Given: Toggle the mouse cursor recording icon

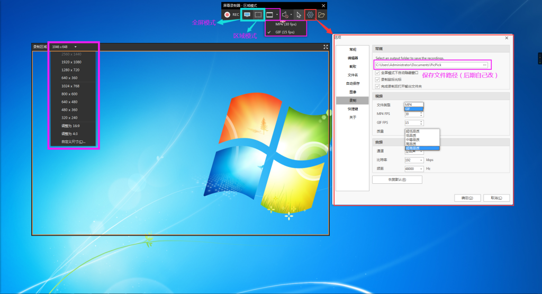Looking at the screenshot, I should pos(299,15).
